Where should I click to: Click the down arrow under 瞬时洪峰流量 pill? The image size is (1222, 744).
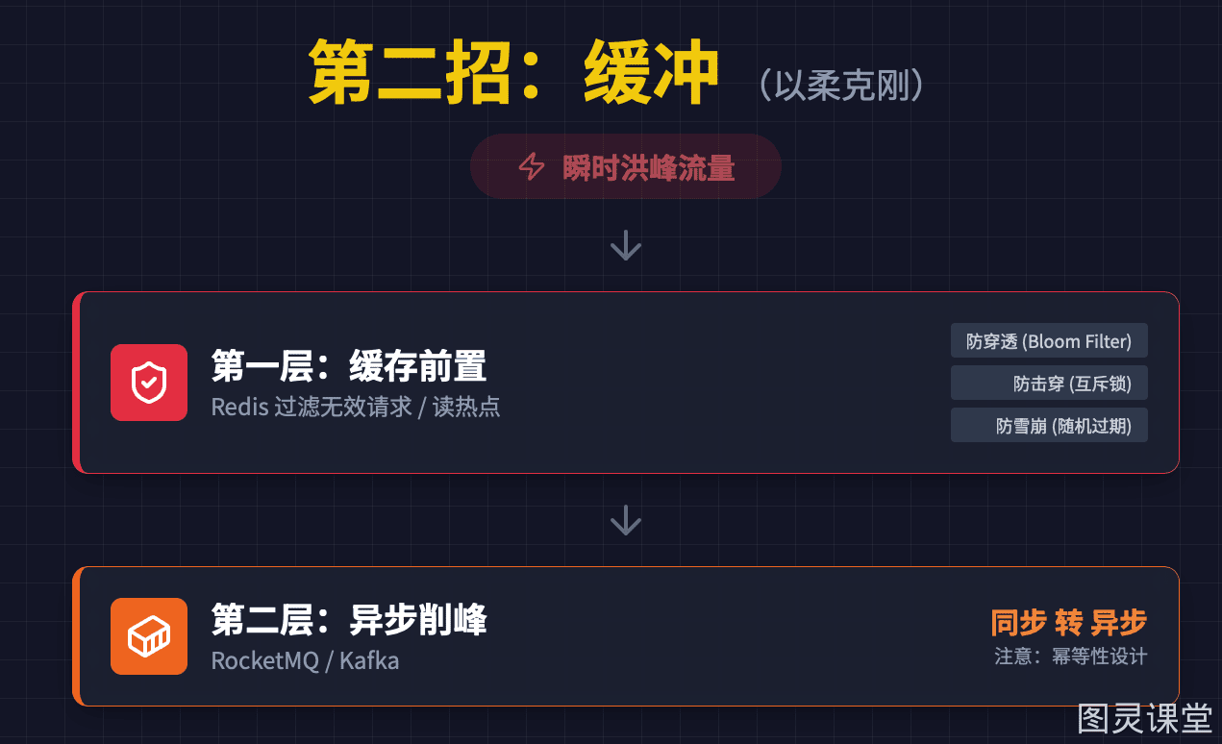[626, 245]
